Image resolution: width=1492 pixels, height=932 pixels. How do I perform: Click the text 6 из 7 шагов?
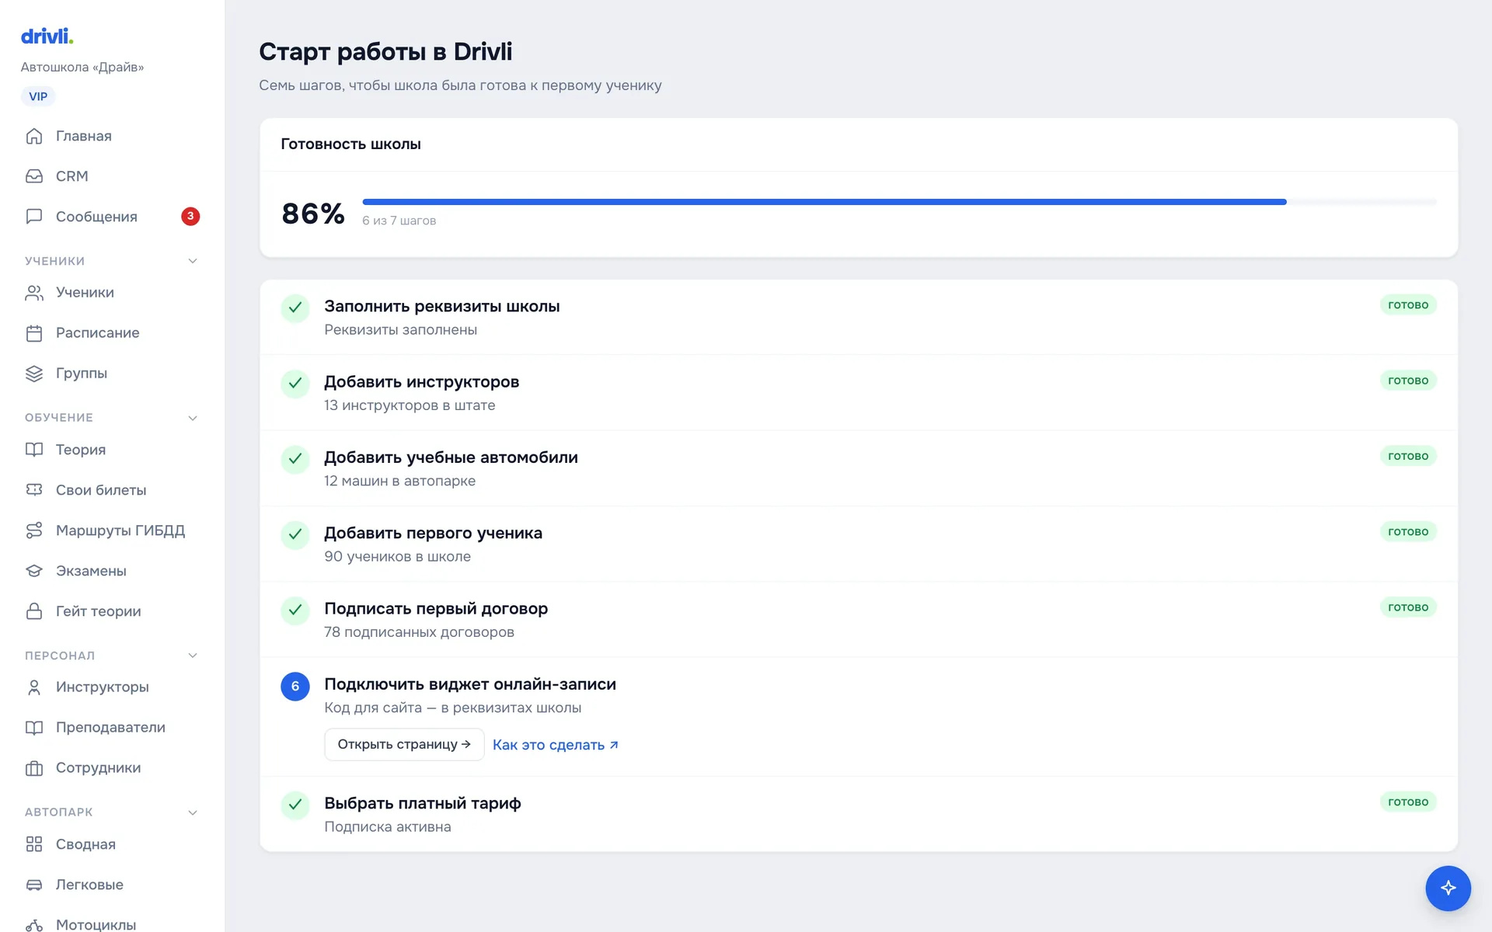[399, 221]
